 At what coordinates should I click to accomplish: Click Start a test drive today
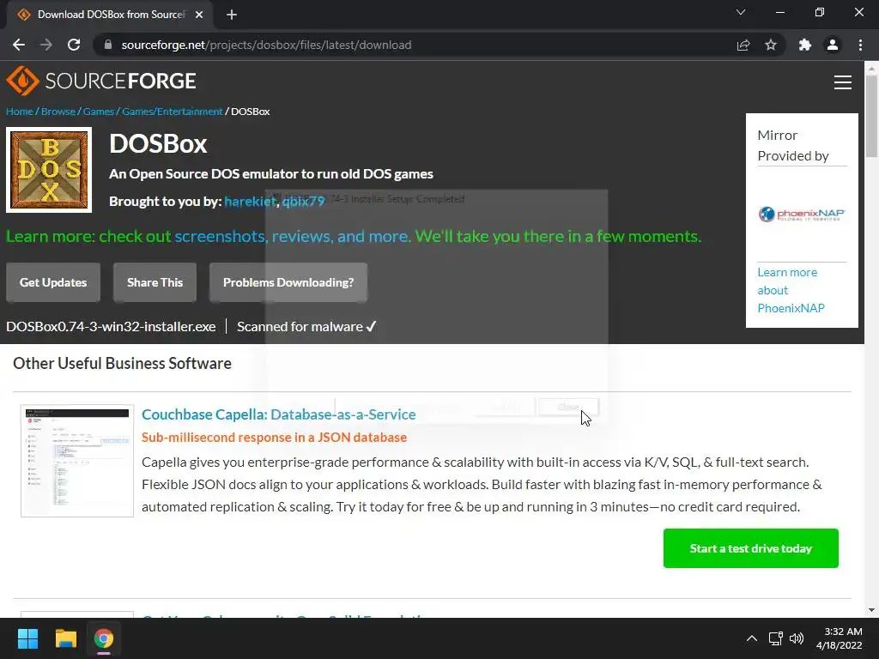(x=750, y=548)
